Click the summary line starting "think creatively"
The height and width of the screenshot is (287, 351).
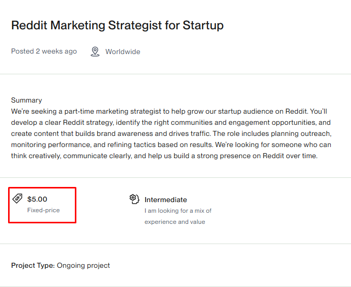(x=164, y=156)
